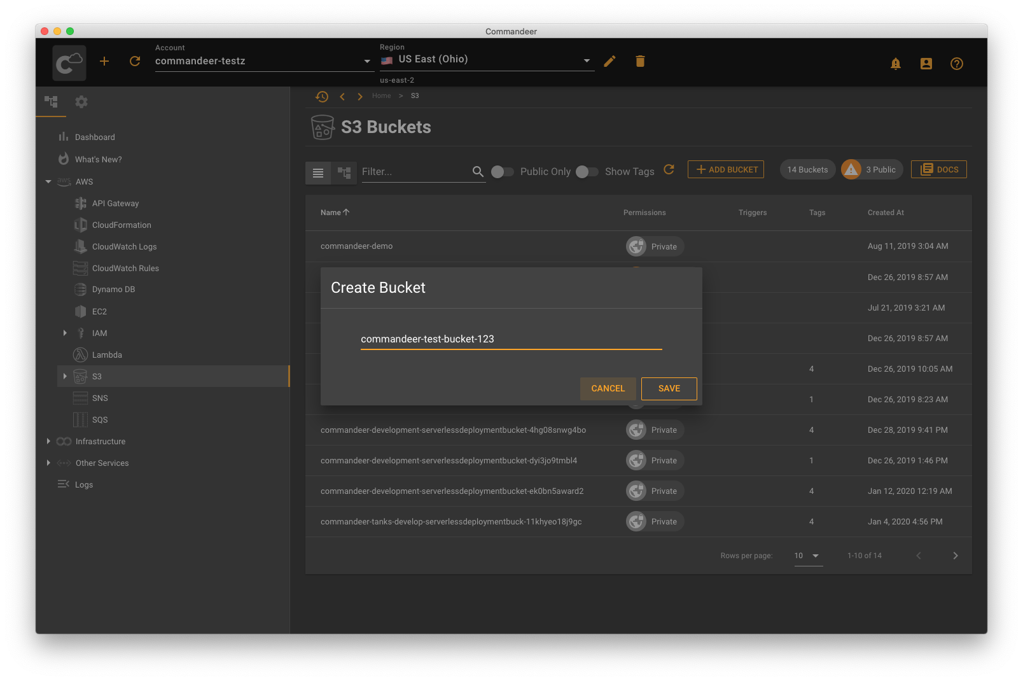Go forward with the right chevron

tap(360, 96)
